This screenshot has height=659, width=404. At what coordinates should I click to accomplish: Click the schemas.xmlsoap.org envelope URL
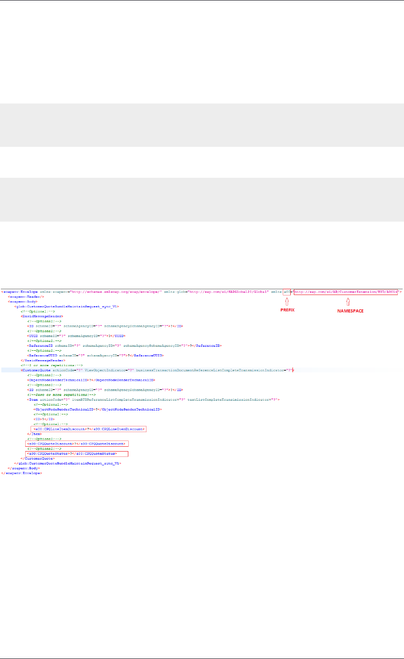coord(116,291)
